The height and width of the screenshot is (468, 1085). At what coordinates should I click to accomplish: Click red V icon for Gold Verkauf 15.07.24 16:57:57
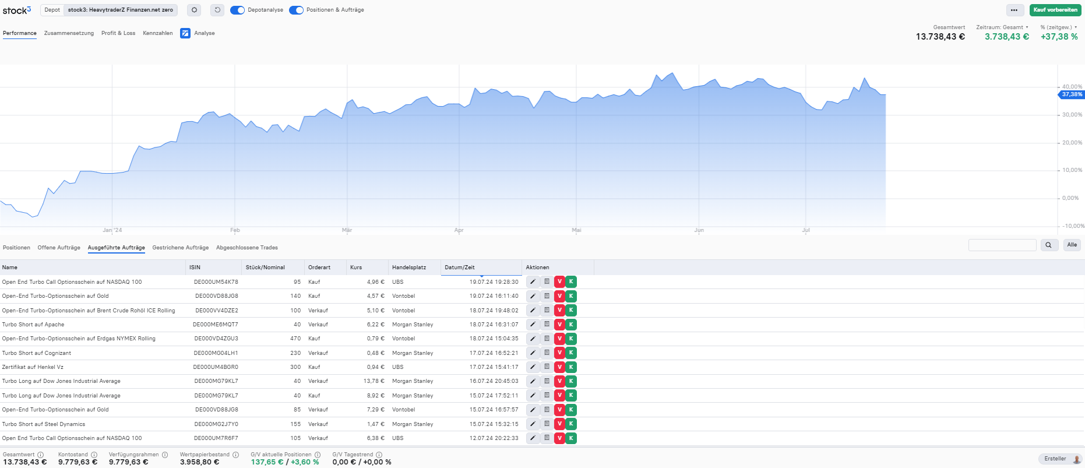coord(559,410)
